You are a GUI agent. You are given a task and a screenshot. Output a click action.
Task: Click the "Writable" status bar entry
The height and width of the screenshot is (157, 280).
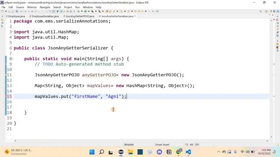(x=129, y=144)
